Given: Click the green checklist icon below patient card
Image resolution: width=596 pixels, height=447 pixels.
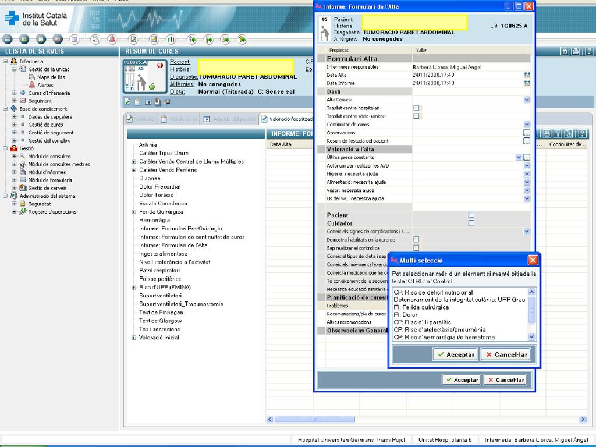Looking at the screenshot, I should coord(127,102).
